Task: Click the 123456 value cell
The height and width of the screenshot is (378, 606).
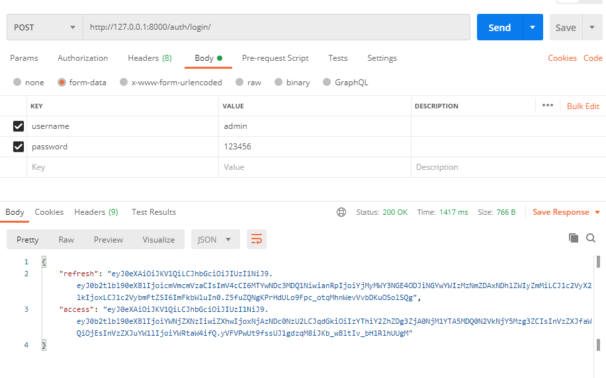Action: coord(315,147)
